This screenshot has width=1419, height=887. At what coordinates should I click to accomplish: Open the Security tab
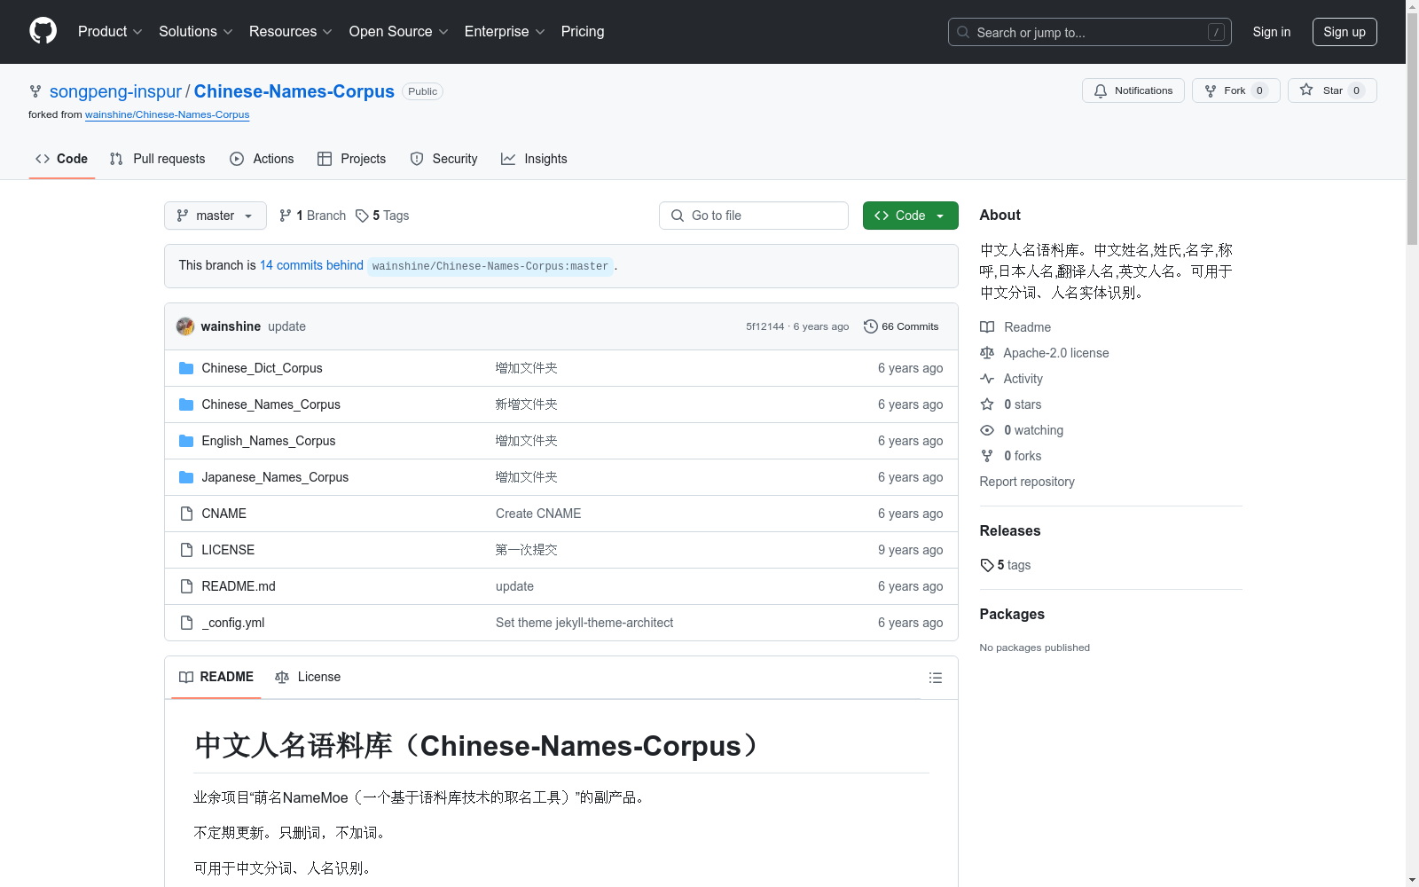(443, 159)
